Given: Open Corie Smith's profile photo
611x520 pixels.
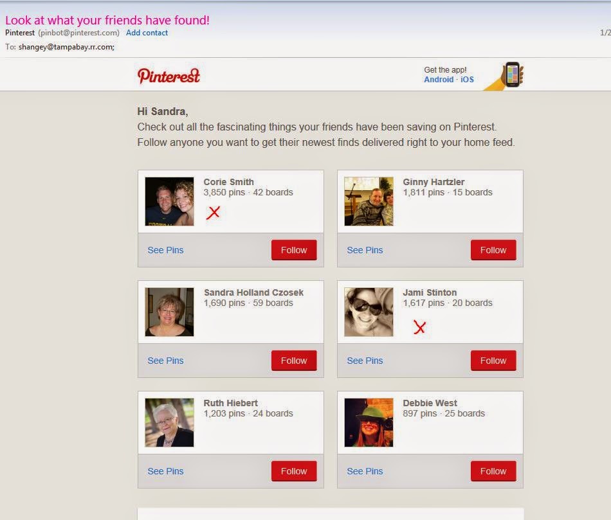Looking at the screenshot, I should pos(169,201).
